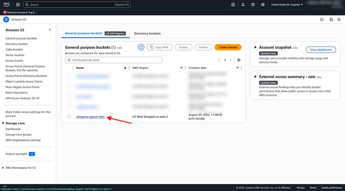Open the notifications bell icon

coord(243,5)
